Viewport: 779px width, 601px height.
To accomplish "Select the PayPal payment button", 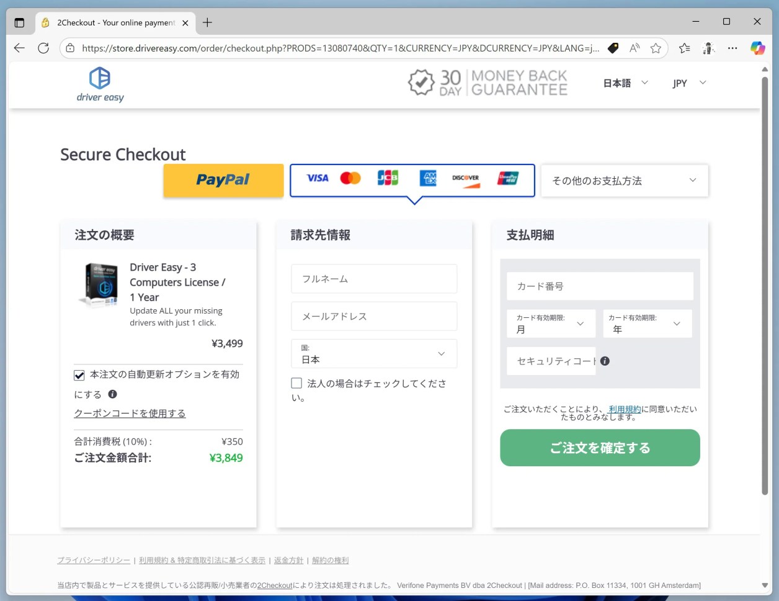I will coord(223,180).
